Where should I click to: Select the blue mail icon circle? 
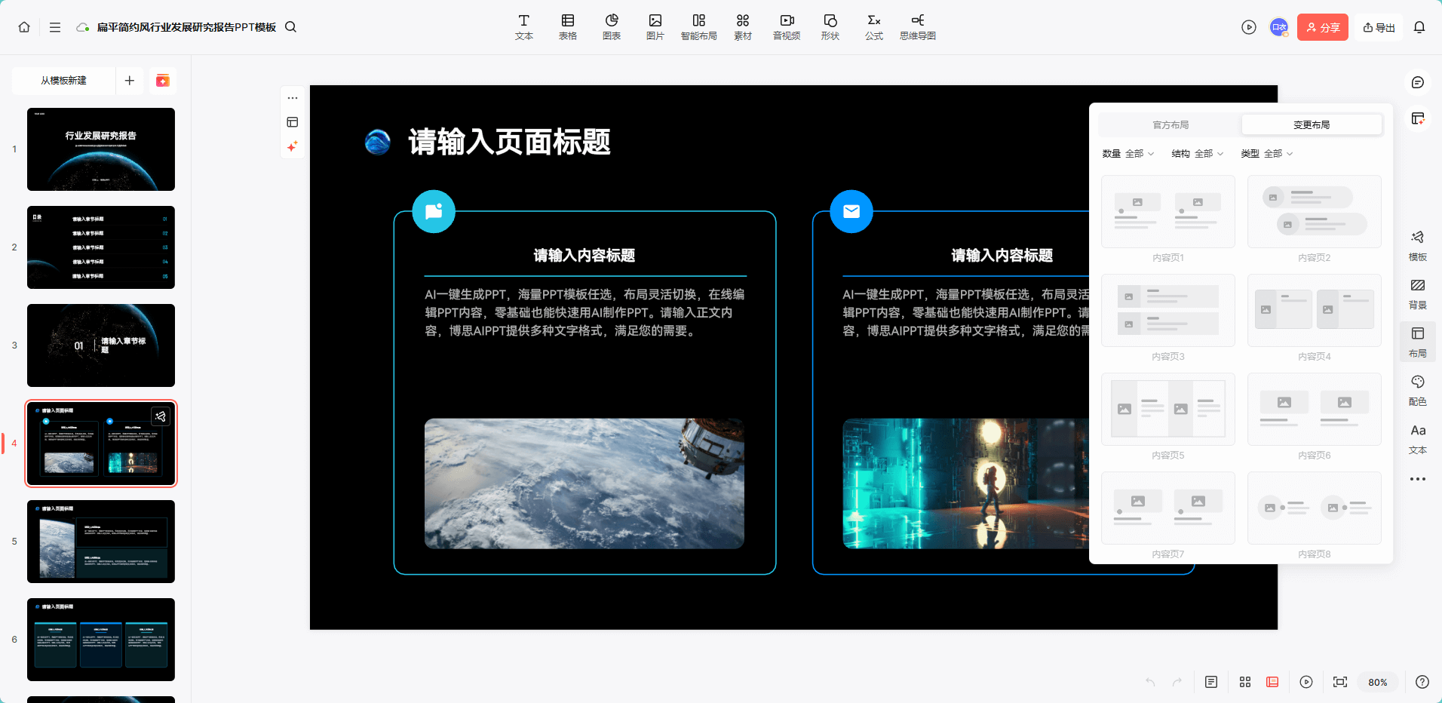click(851, 211)
